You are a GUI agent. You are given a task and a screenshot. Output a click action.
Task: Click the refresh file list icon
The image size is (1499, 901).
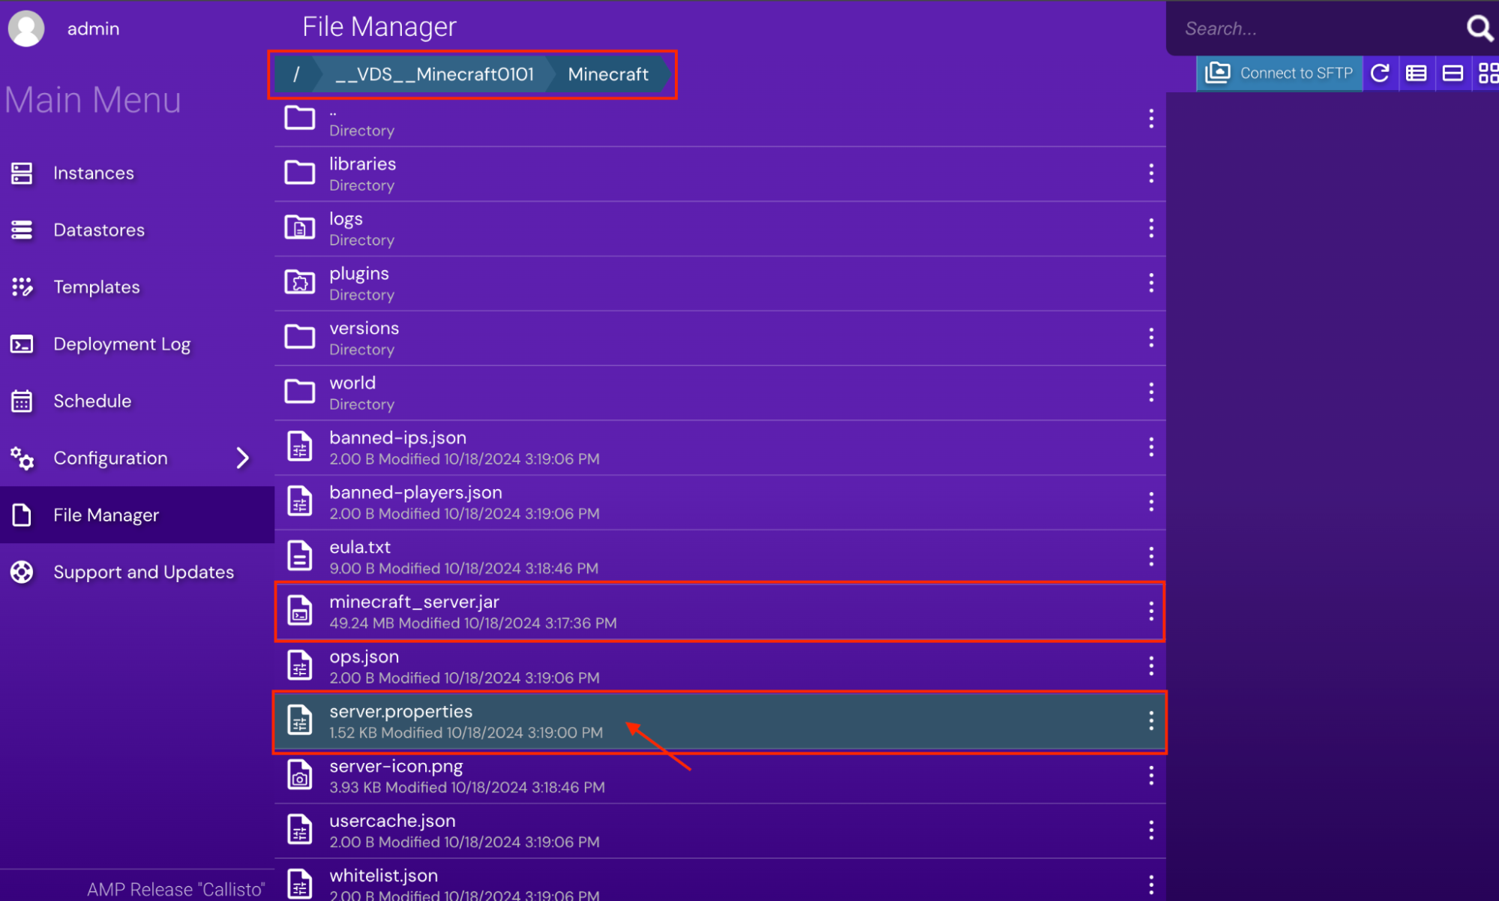[x=1380, y=74]
